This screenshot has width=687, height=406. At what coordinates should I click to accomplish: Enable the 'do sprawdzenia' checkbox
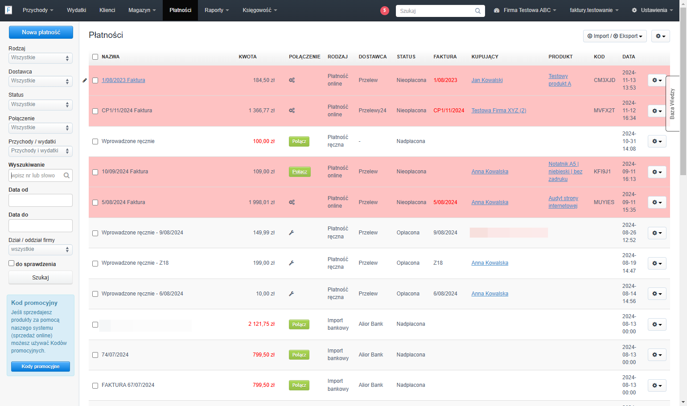[x=12, y=263]
